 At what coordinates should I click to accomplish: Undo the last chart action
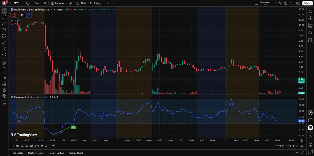(106, 3)
